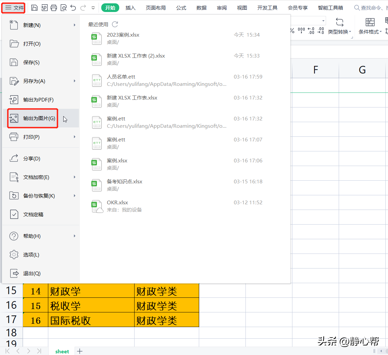Select 备份与恢复(K) menu entry
The height and width of the screenshot is (355, 388).
pyautogui.click(x=41, y=196)
